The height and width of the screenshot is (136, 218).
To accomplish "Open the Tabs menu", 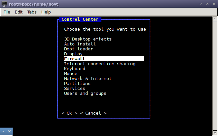I will [x=32, y=12].
